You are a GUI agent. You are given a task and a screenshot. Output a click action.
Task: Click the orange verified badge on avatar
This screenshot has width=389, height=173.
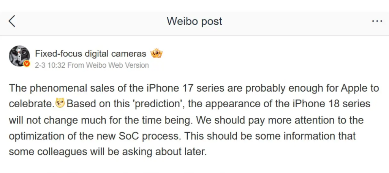click(x=27, y=64)
